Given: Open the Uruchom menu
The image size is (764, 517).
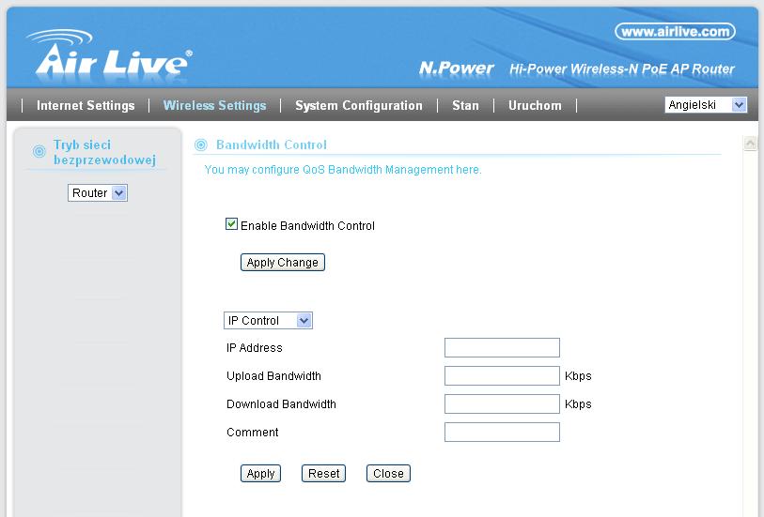Looking at the screenshot, I should click(535, 105).
